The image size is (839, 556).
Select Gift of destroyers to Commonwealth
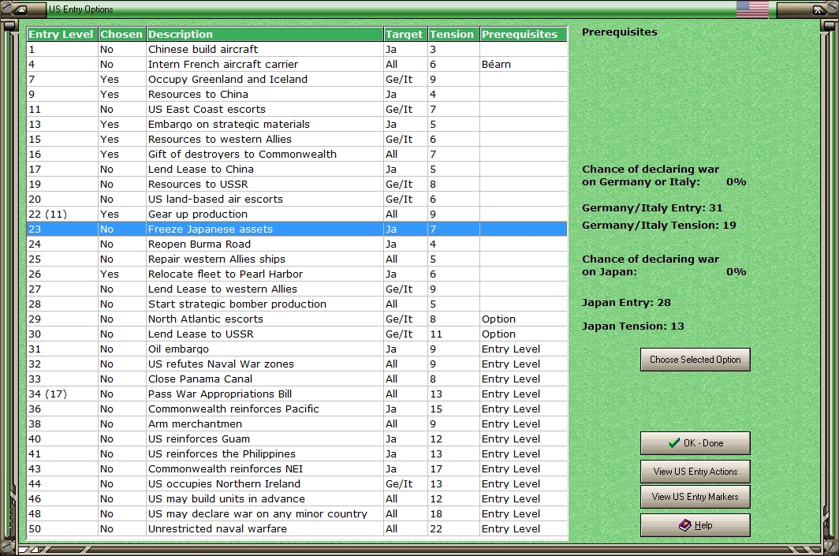tap(297, 154)
